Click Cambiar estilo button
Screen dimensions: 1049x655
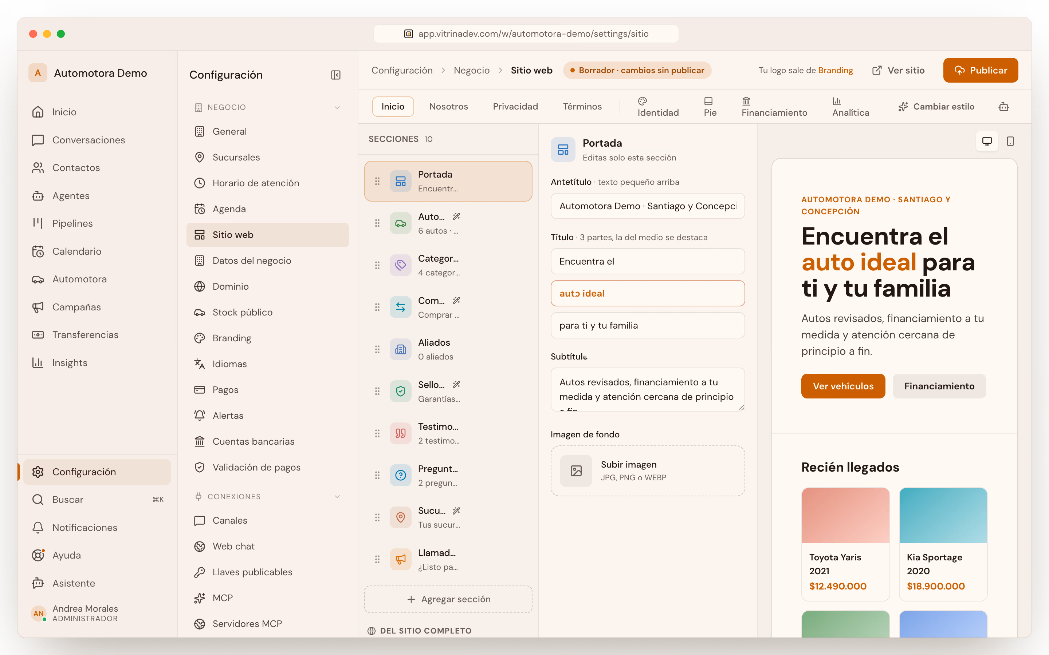point(936,107)
